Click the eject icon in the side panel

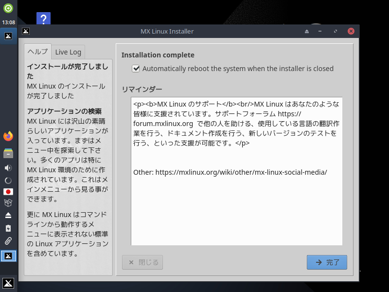(x=8, y=215)
